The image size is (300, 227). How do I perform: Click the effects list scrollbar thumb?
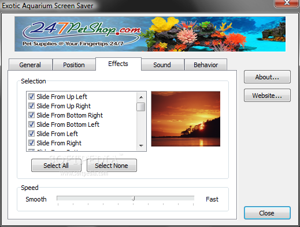[141, 107]
